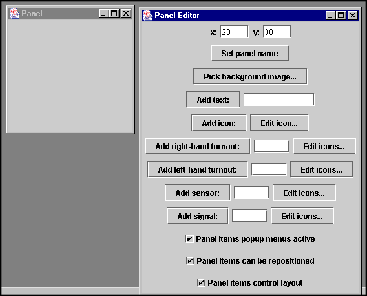
Task: Maximize the Panel Editor window
Action: click(341, 16)
